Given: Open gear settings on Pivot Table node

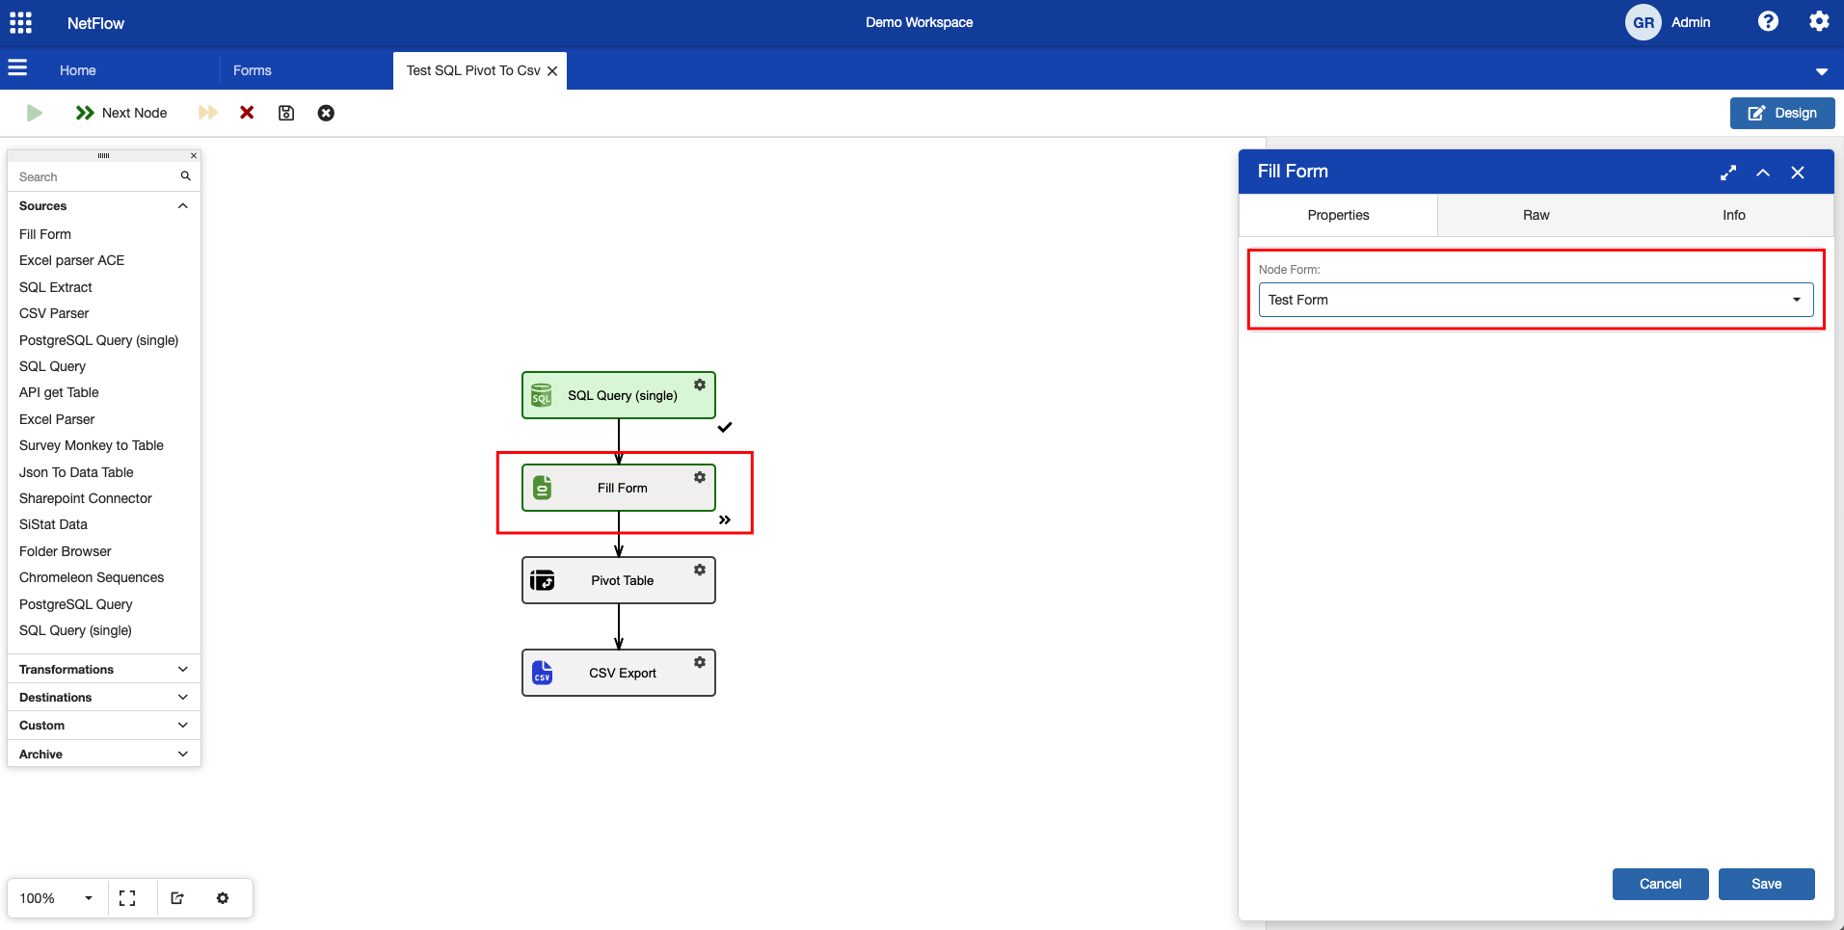Looking at the screenshot, I should [700, 570].
